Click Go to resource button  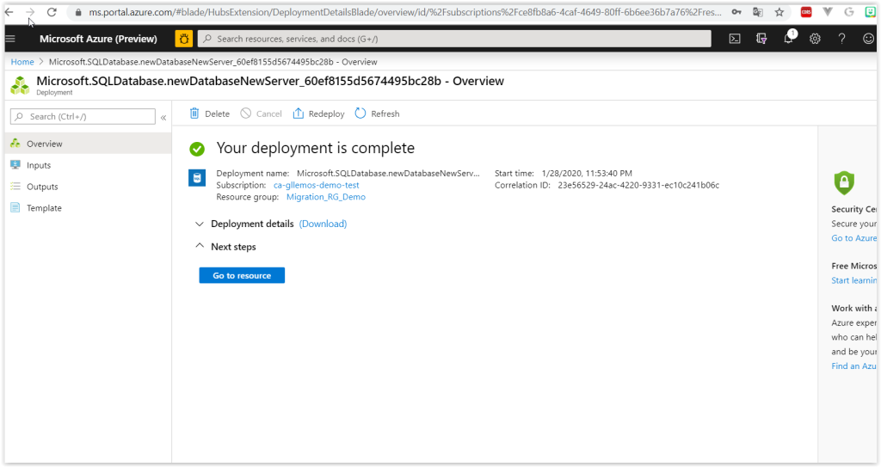(242, 275)
